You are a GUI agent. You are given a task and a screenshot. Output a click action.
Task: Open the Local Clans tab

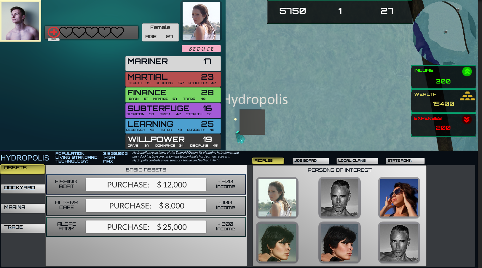tap(357, 161)
